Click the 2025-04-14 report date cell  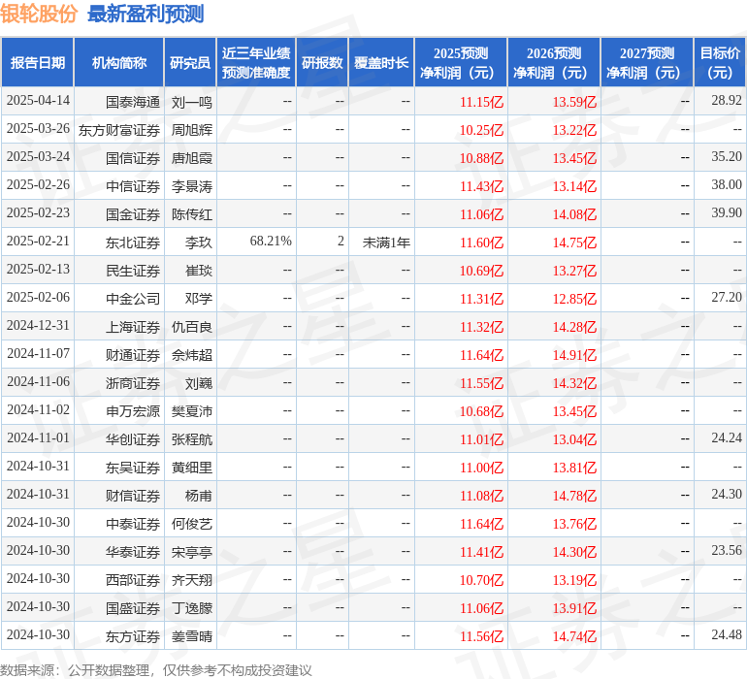pyautogui.click(x=38, y=101)
